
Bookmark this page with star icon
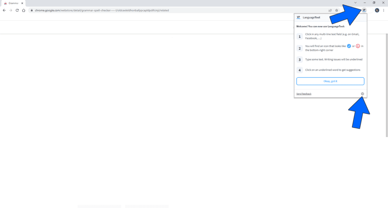pos(336,10)
